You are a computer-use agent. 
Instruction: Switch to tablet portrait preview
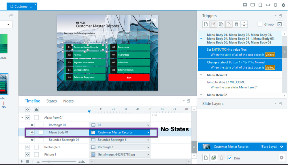(260, 5)
